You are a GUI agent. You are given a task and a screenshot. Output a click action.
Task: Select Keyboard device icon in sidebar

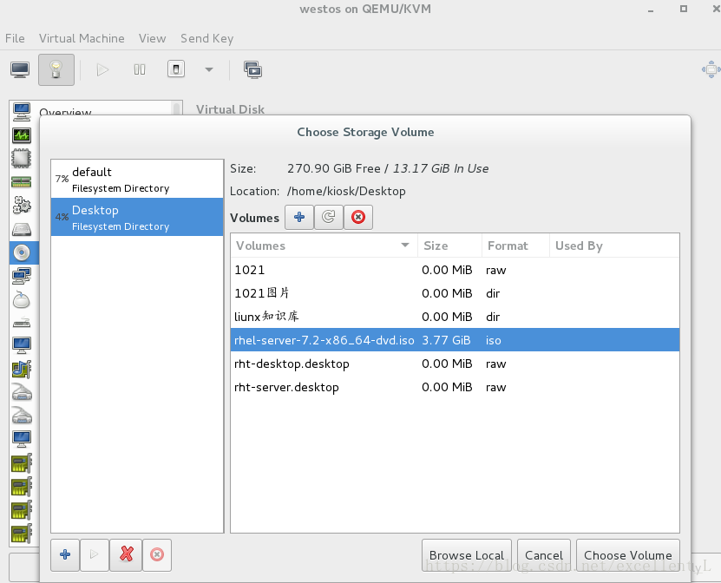pyautogui.click(x=22, y=323)
